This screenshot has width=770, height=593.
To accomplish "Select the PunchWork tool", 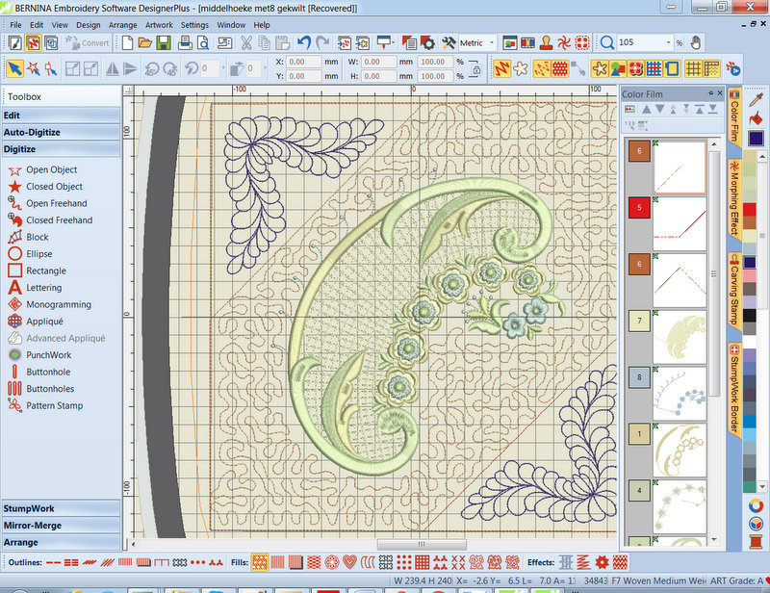I will point(55,354).
